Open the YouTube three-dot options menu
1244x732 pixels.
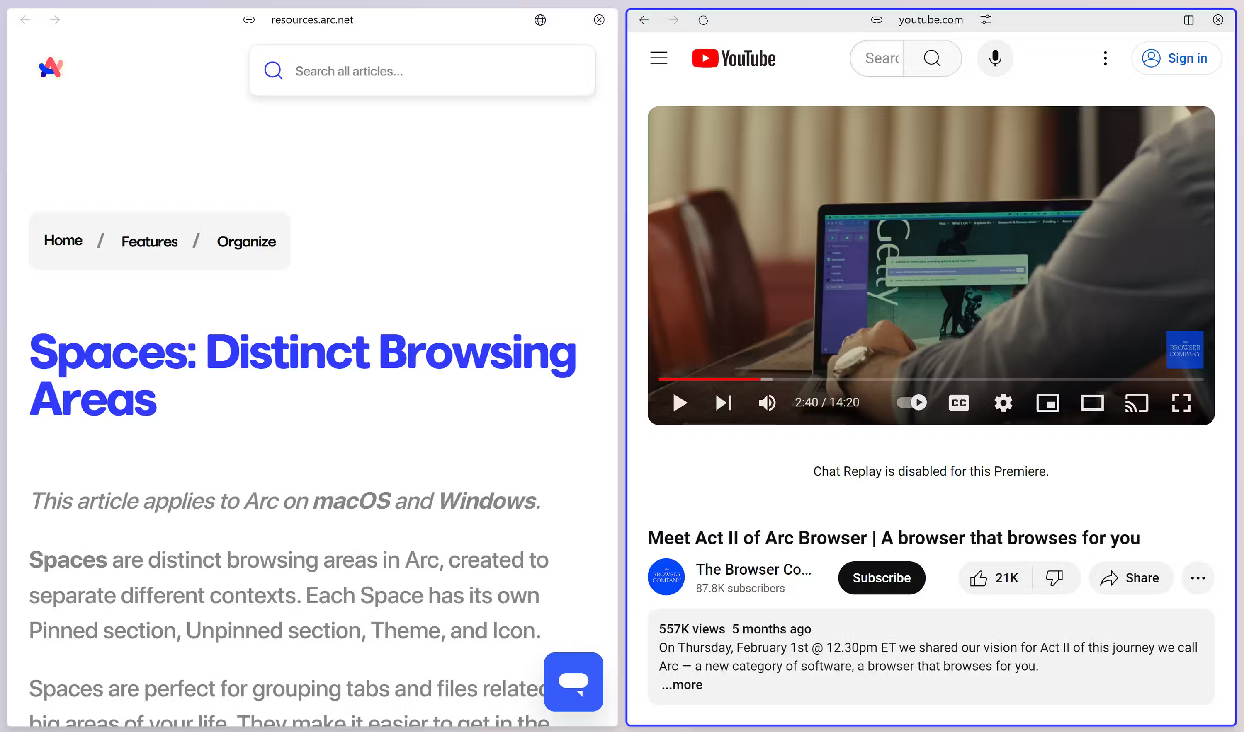pos(1105,58)
